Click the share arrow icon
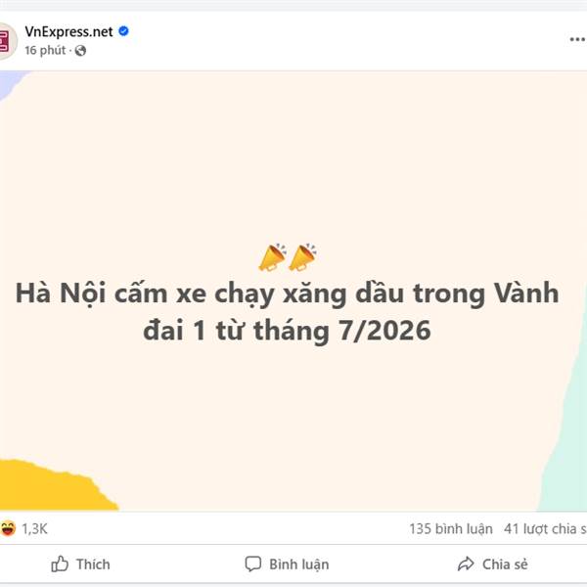This screenshot has height=587, width=587. (x=466, y=564)
